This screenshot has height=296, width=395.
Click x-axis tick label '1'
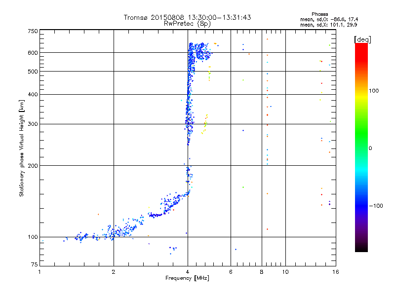(39, 272)
